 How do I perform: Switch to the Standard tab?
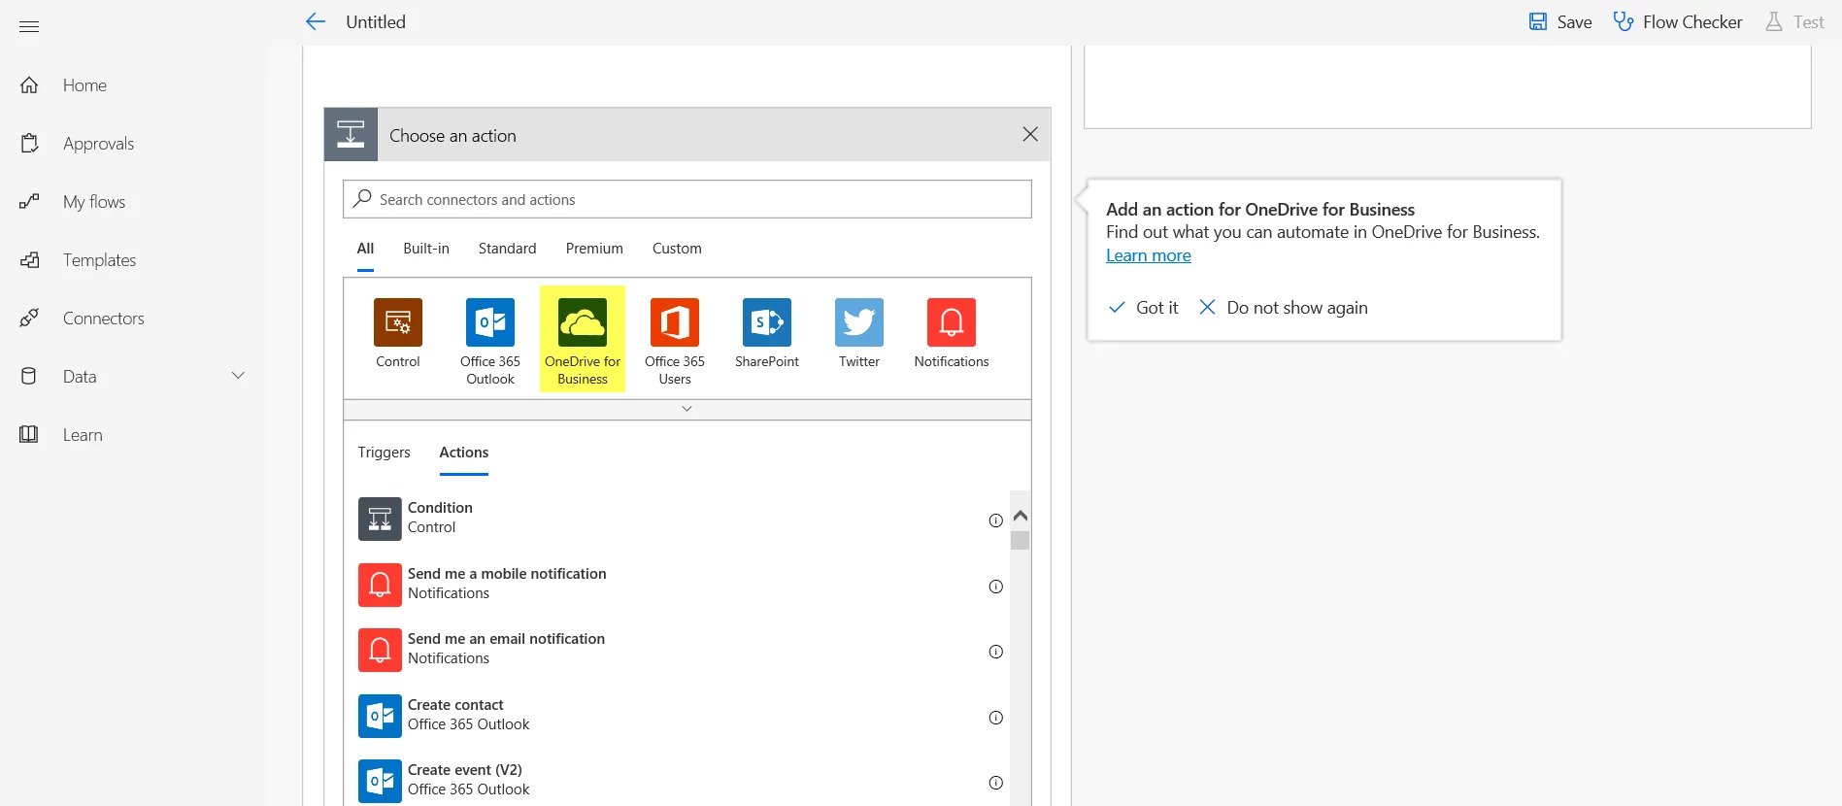pyautogui.click(x=507, y=249)
